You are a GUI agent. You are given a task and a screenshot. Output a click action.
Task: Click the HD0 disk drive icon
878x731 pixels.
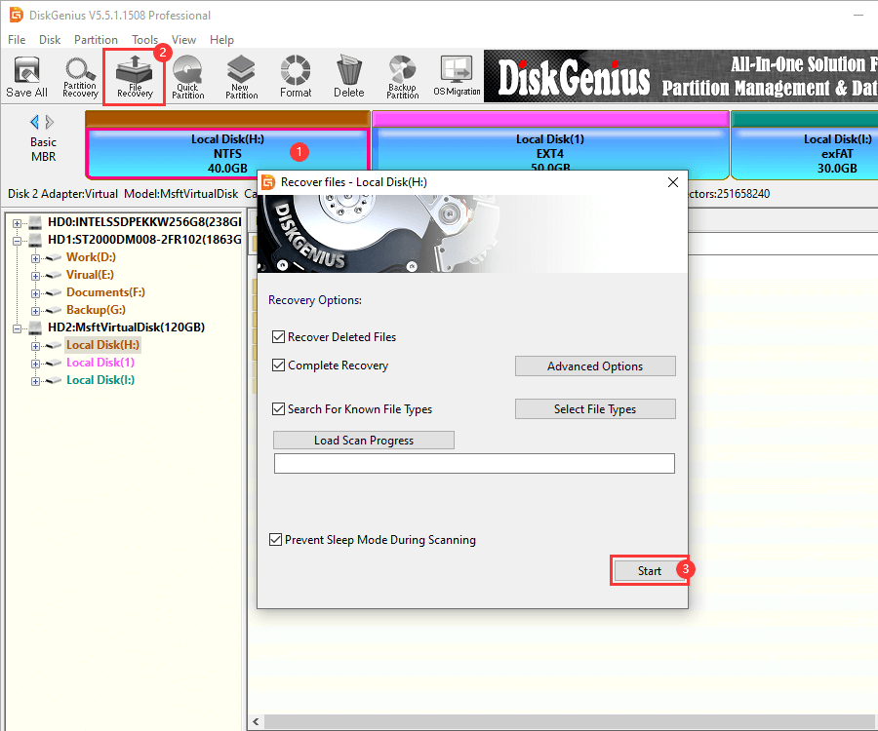[35, 222]
